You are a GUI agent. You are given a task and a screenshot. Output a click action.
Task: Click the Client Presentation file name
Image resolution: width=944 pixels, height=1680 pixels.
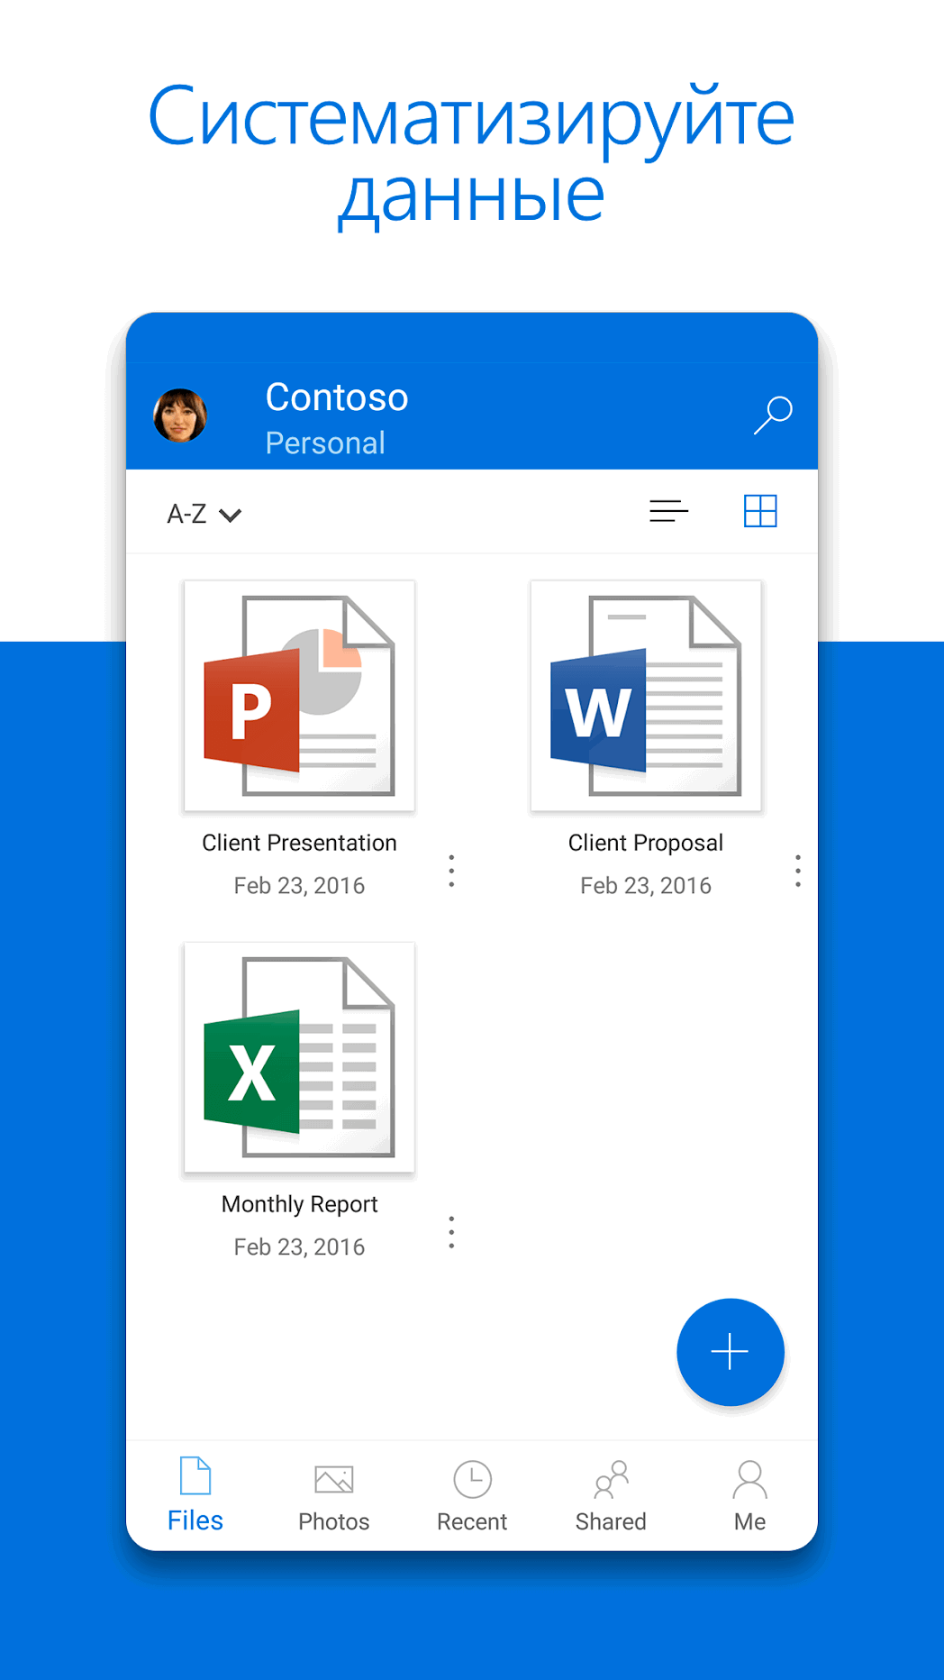pyautogui.click(x=299, y=843)
